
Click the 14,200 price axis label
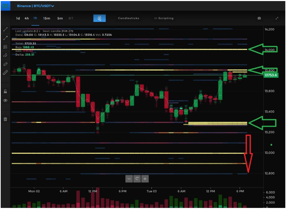269,29
